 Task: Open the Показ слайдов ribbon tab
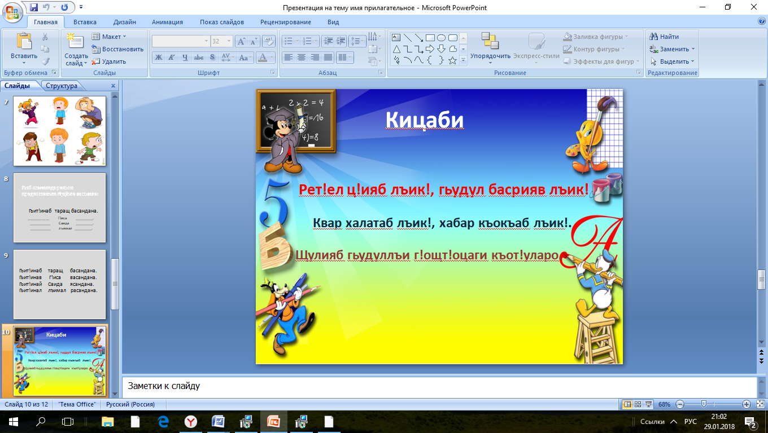coord(222,22)
